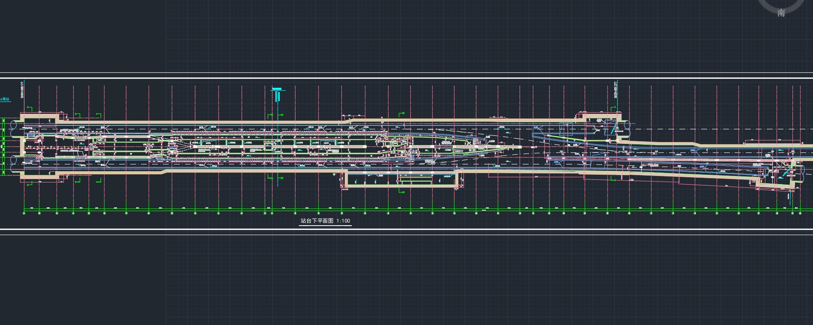Click the 南 label on the ViewCube compass
The height and width of the screenshot is (325, 813).
781,13
